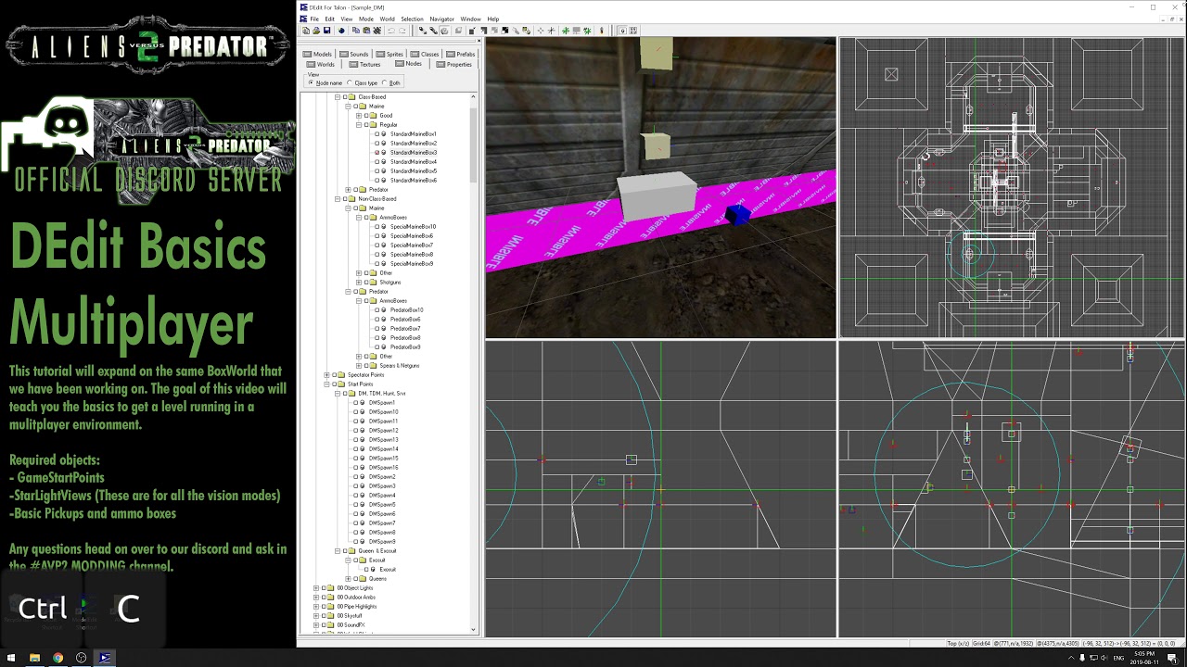The width and height of the screenshot is (1187, 667).
Task: Click the Windows Start button
Action: point(10,658)
